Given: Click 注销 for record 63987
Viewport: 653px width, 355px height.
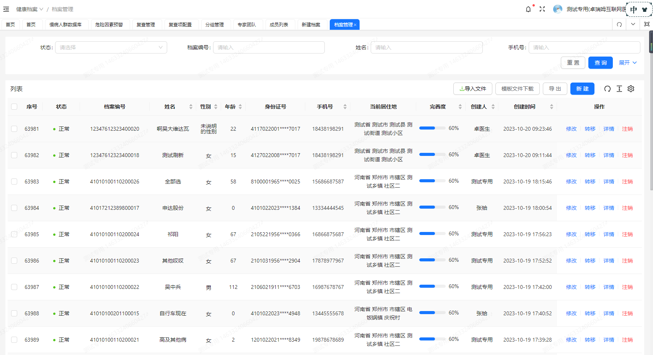Looking at the screenshot, I should pyautogui.click(x=627, y=287).
